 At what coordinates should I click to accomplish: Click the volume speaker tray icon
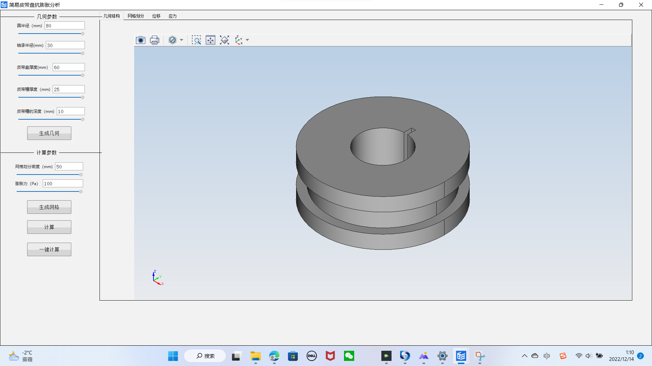click(x=589, y=356)
